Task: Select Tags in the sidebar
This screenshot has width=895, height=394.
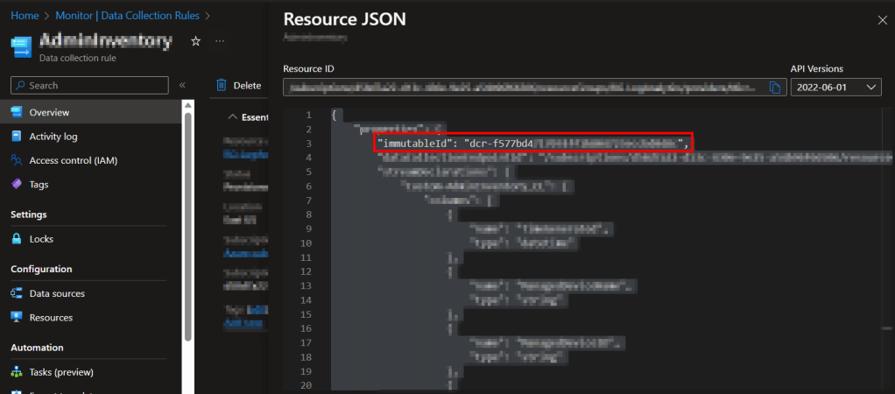Action: (39, 185)
